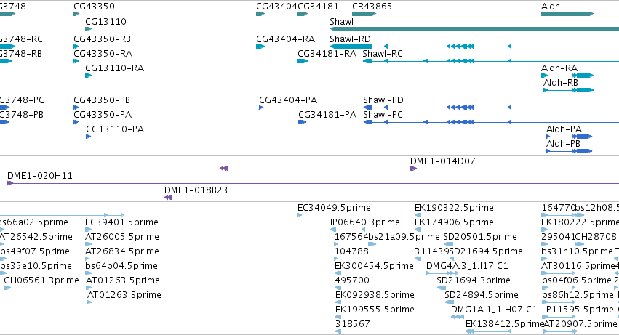Select the CG13110 gene marker
The image size is (619, 335).
point(89,29)
